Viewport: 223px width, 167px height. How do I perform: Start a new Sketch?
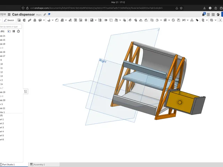[9, 20]
